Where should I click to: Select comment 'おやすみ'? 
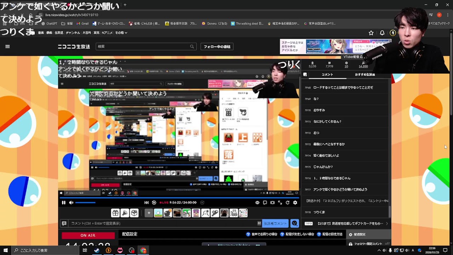[x=319, y=110]
